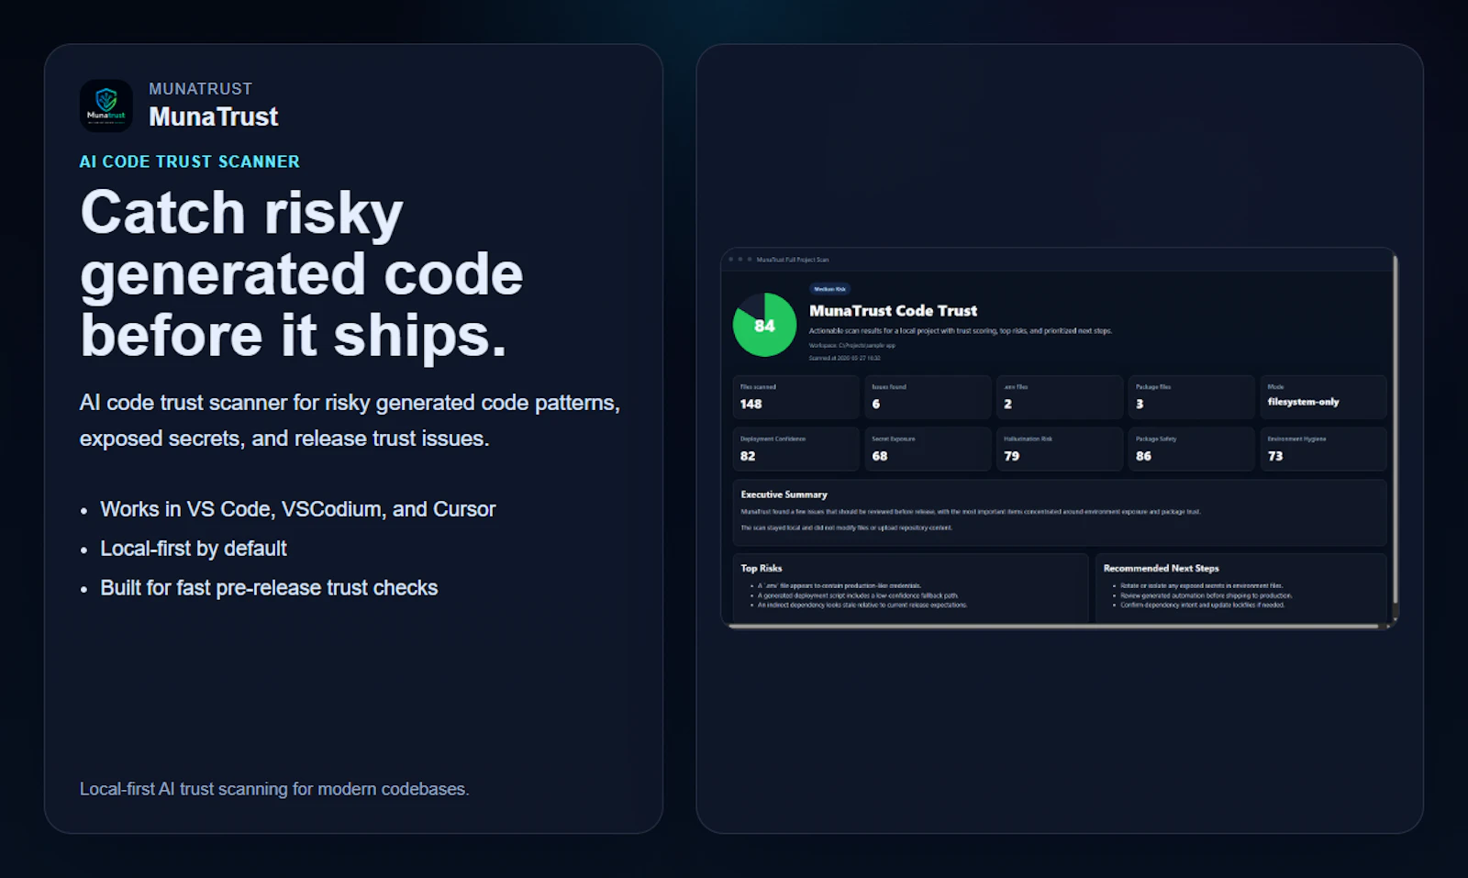Select the Files scanned 148 card
This screenshot has height=878, width=1468.
pos(796,397)
